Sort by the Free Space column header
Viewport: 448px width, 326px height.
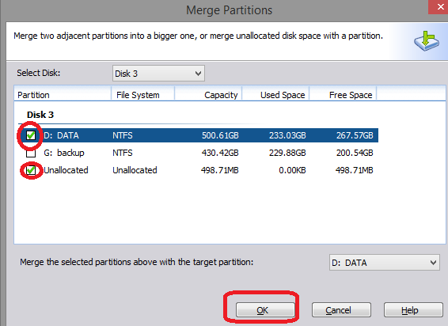344,95
